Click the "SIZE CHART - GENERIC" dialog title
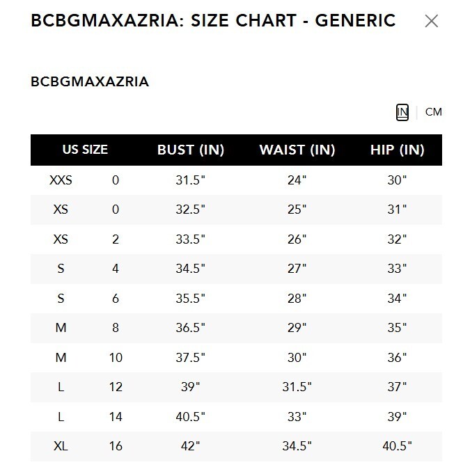This screenshot has height=474, width=463. pyautogui.click(x=299, y=21)
